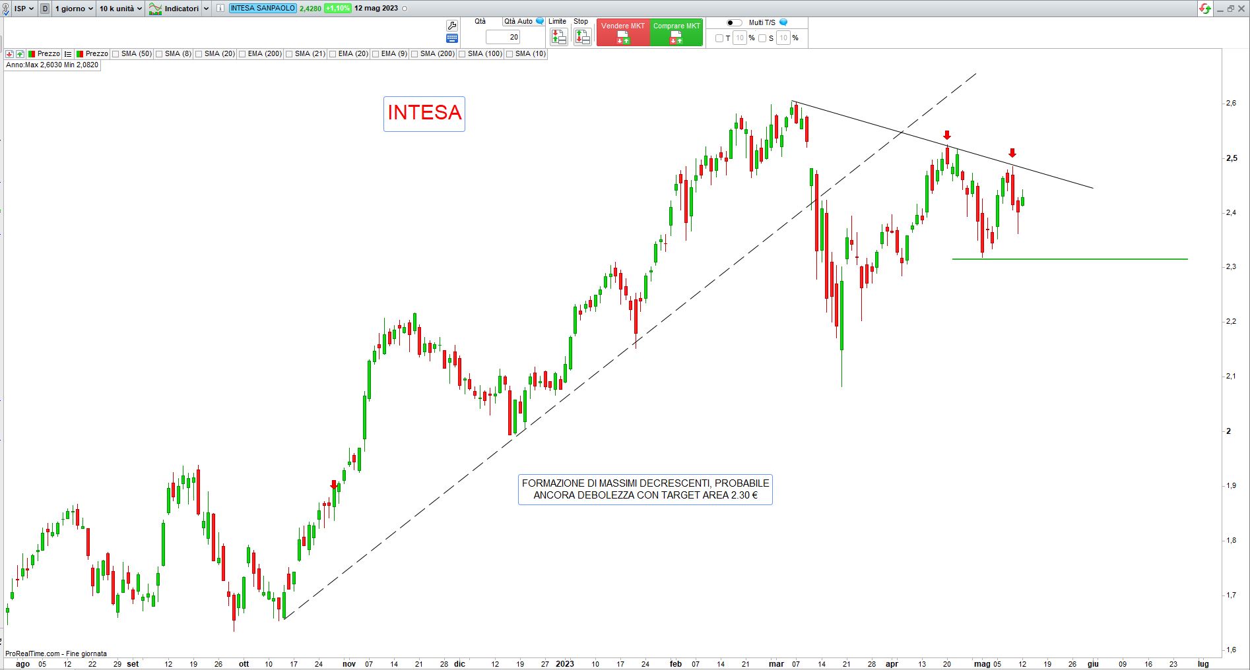Click the Stop label text
The image size is (1250, 670).
tap(581, 22)
